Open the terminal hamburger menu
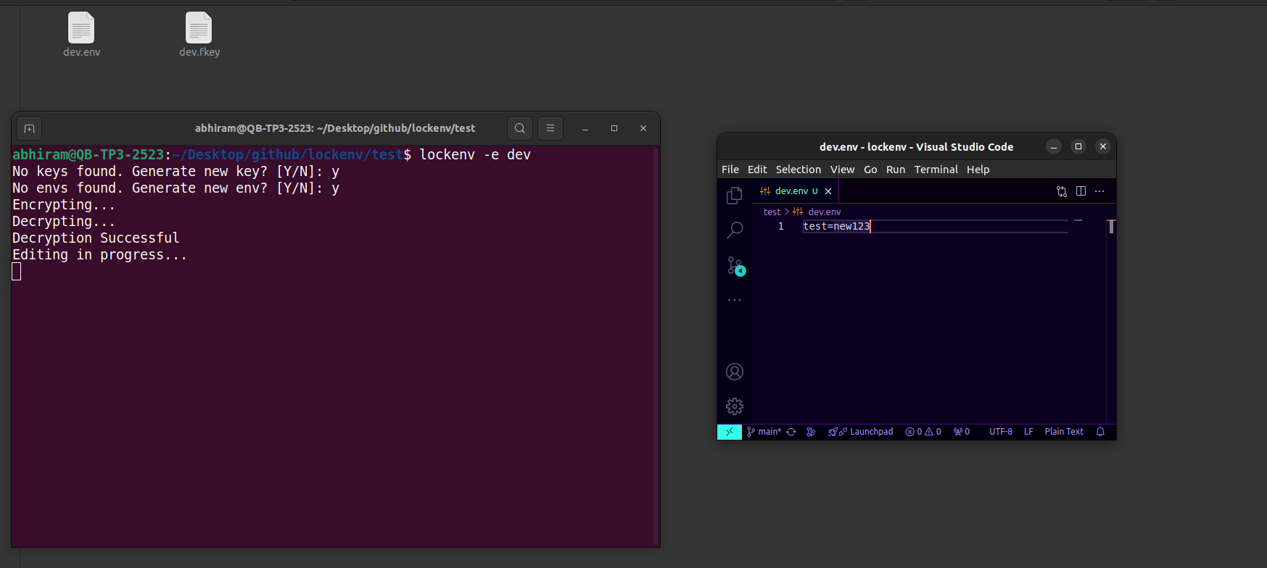 (x=550, y=128)
